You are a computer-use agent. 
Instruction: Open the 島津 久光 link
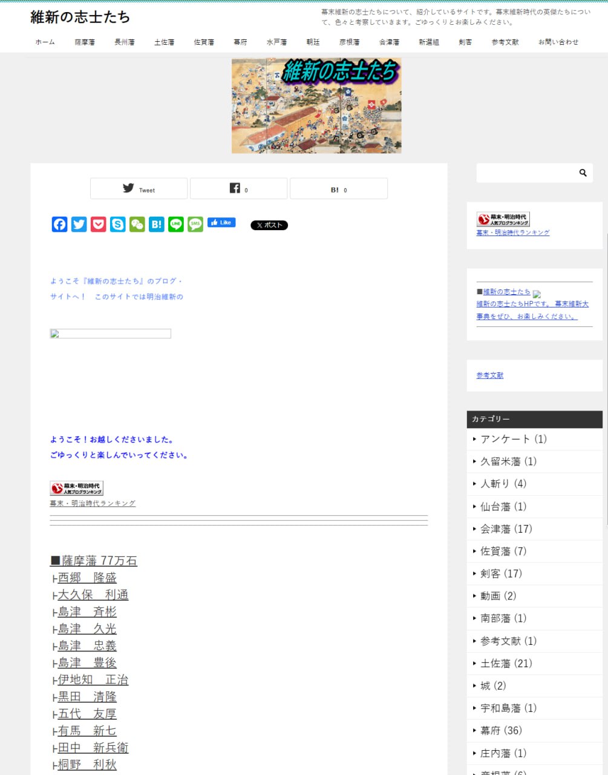(87, 628)
